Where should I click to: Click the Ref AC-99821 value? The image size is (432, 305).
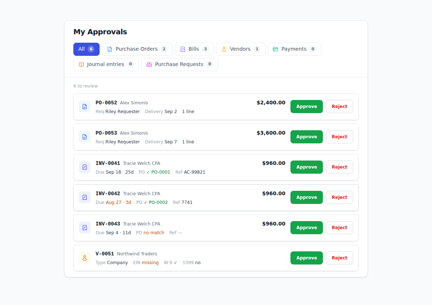pos(194,172)
